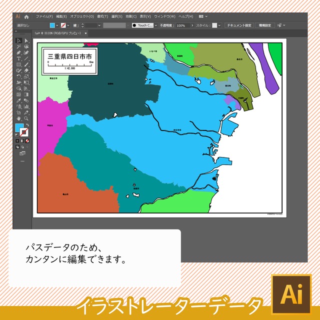Image resolution: width=320 pixels, height=320 pixels.
Task: Enable Draw Normal mode
Action: pos(17,146)
